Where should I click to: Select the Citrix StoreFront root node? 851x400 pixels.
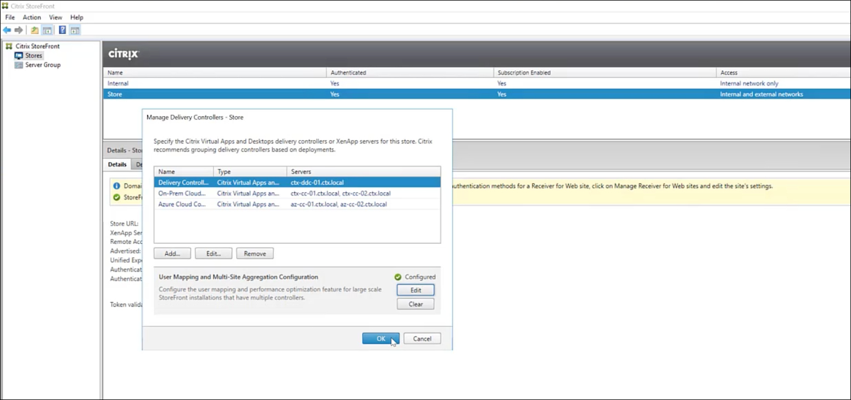click(x=37, y=46)
